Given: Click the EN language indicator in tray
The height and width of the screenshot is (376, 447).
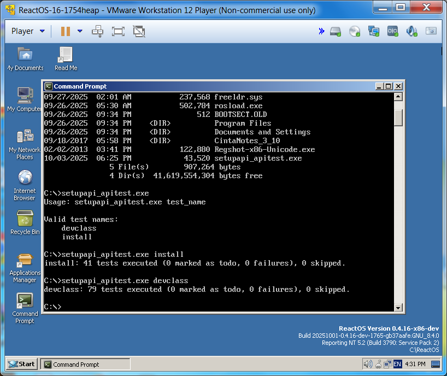Looking at the screenshot, I should click(x=397, y=364).
